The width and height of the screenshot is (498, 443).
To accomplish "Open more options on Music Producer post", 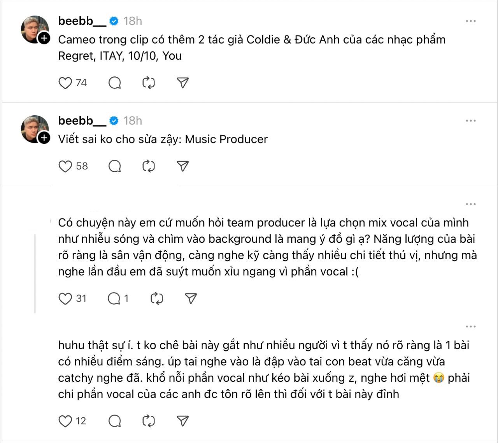I will tap(471, 121).
